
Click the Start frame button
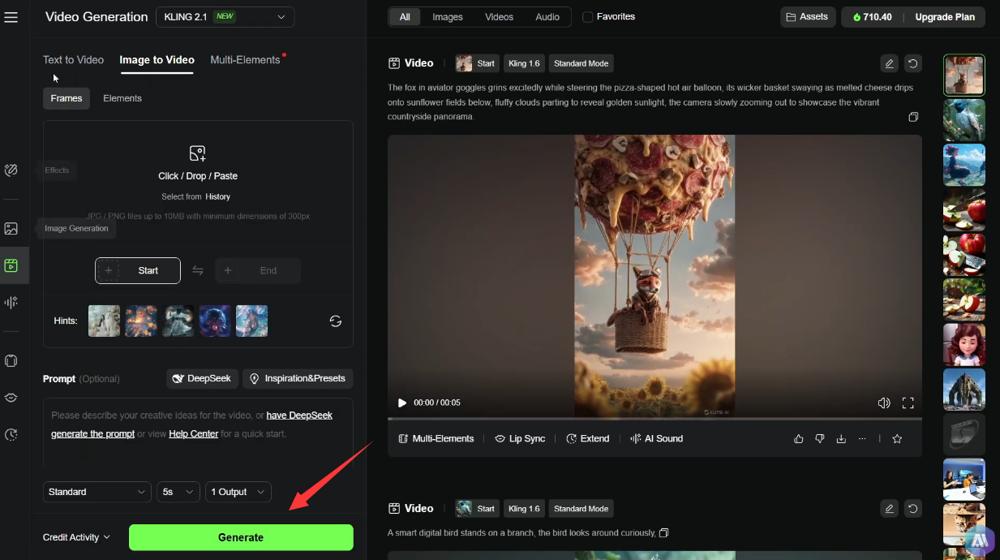click(138, 271)
